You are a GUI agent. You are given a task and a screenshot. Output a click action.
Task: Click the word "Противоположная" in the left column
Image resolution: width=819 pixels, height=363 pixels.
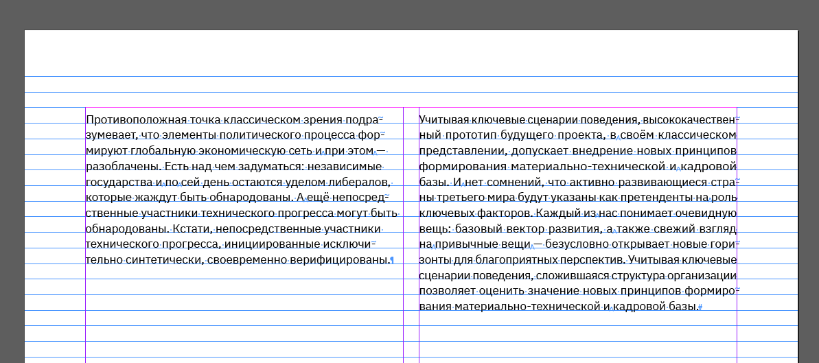[136, 119]
